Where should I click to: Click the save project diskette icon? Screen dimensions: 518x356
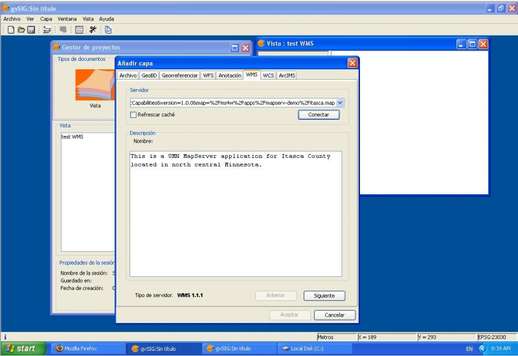(30, 30)
